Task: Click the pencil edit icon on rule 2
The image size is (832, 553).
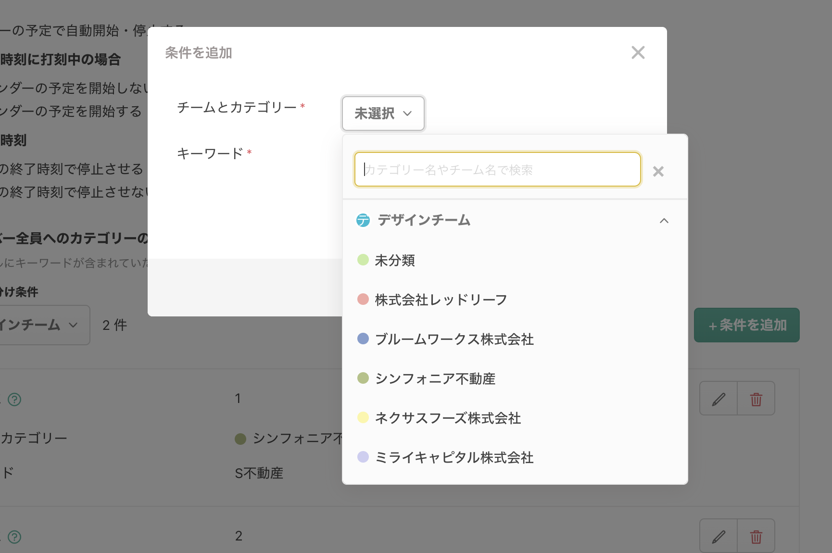Action: [x=718, y=536]
